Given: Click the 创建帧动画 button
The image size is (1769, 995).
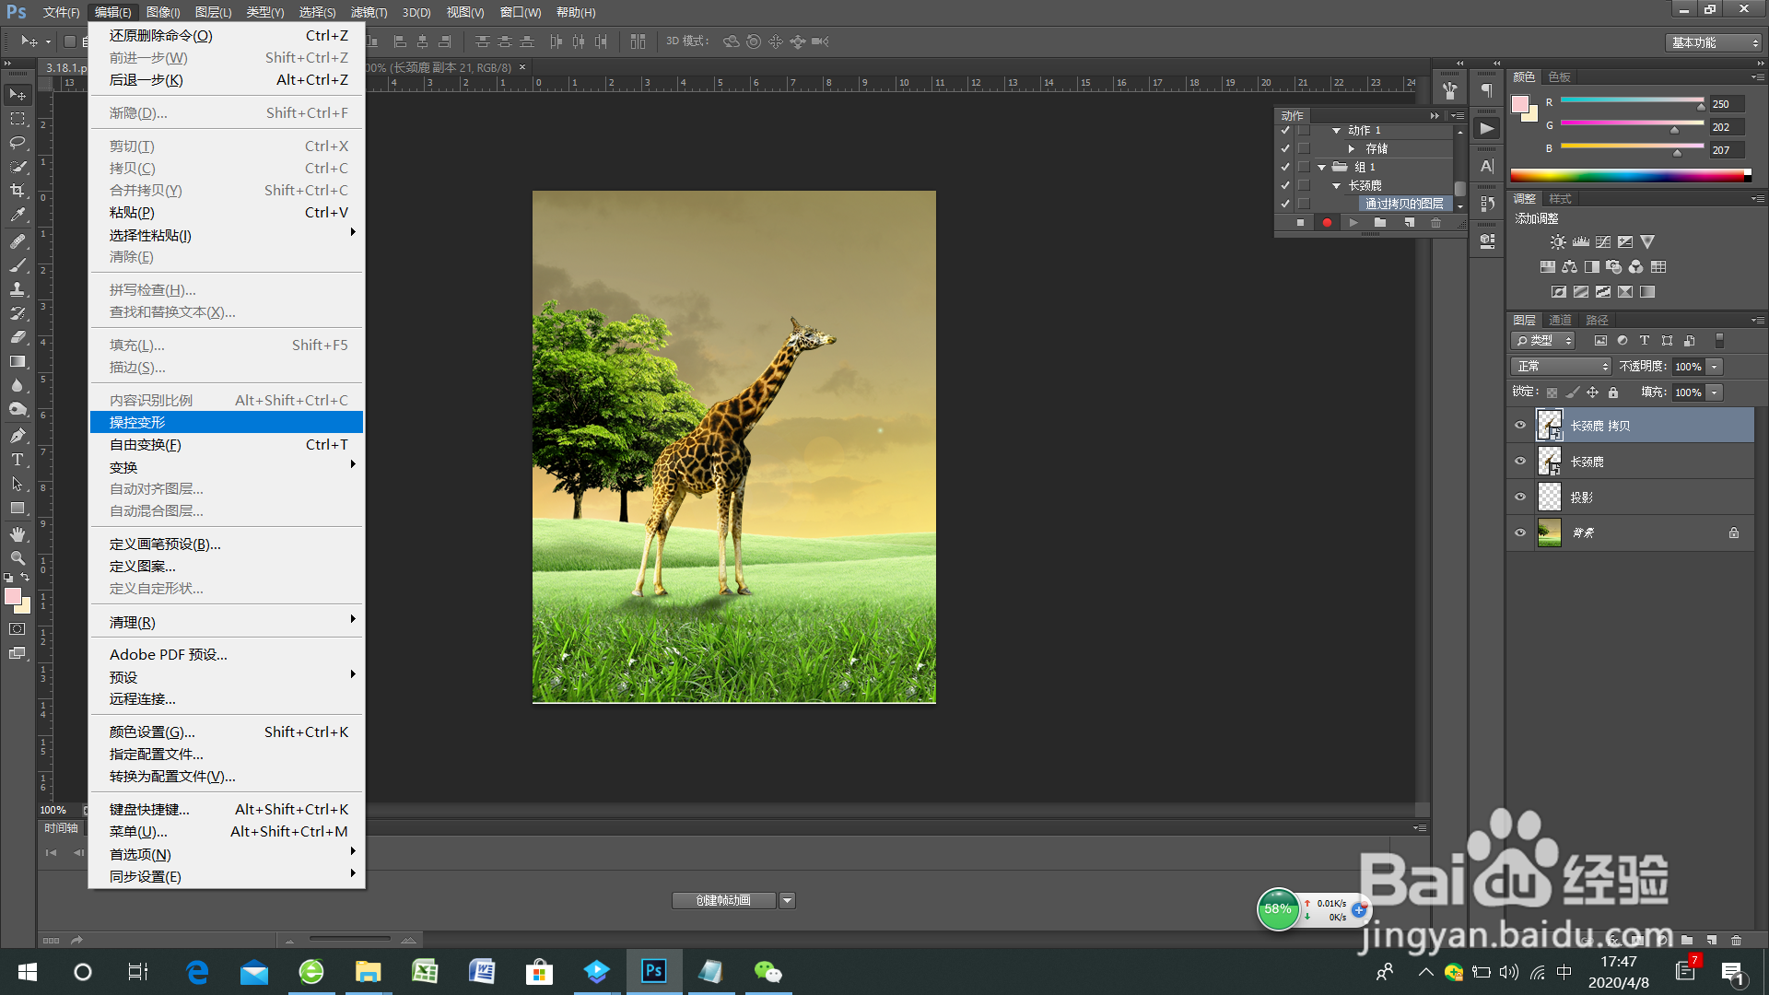Looking at the screenshot, I should pyautogui.click(x=723, y=900).
